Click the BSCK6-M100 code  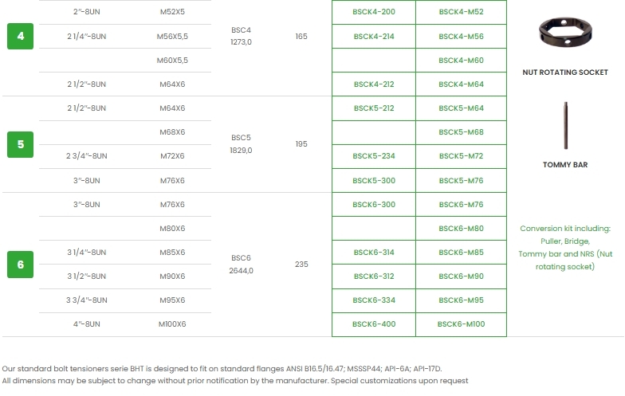pos(461,324)
